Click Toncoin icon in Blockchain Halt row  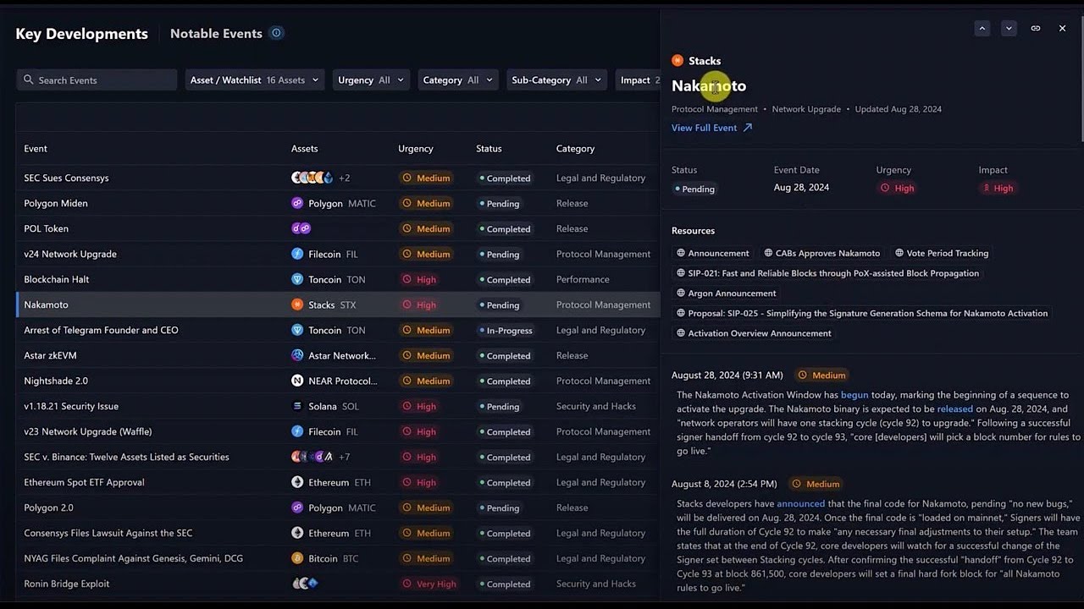pos(297,279)
